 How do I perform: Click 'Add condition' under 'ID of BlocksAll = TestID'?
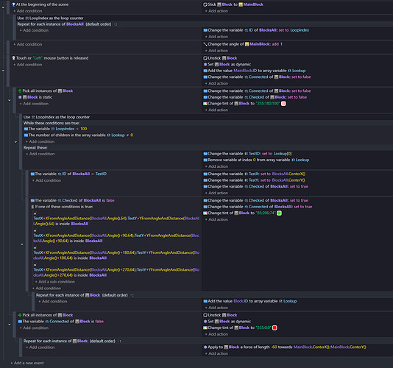[46, 180]
